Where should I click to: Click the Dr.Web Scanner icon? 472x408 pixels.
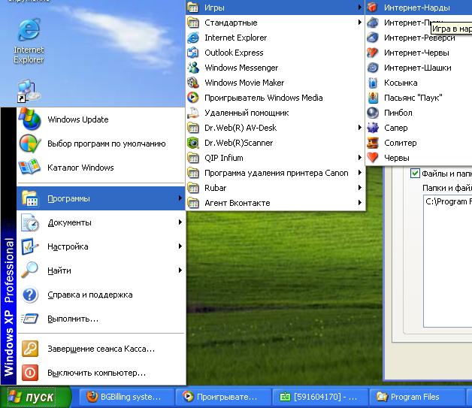tap(193, 143)
